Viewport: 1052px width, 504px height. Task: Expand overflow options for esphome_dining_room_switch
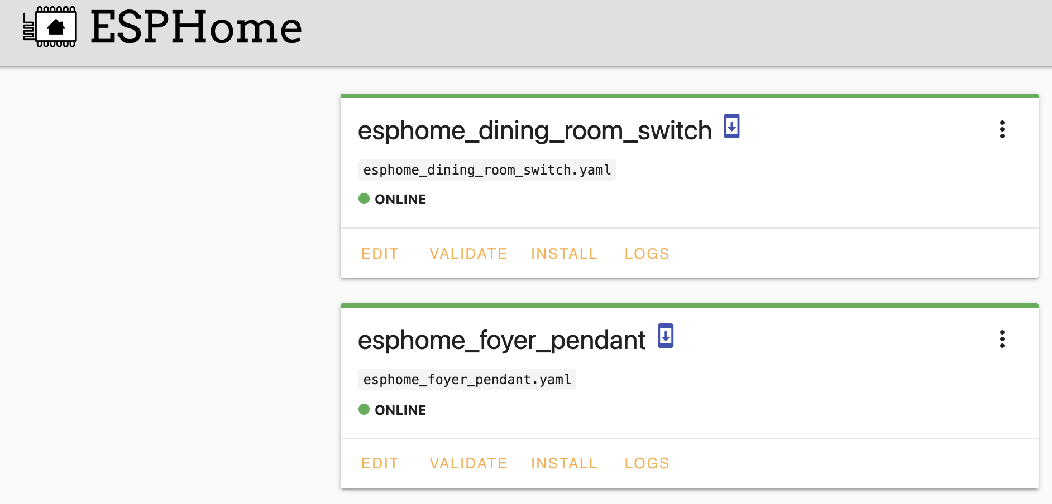(x=1002, y=130)
